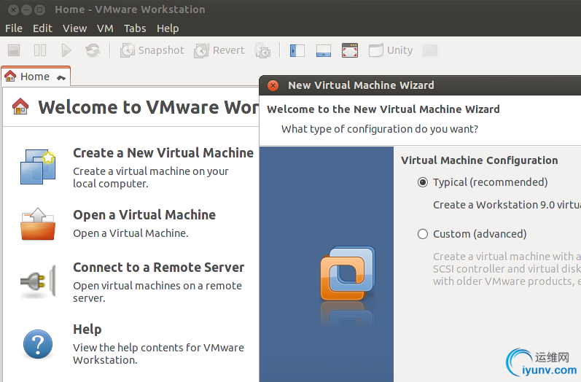Close the New Virtual Machine Wizard dialog
Viewport: 581px width, 382px height.
273,85
